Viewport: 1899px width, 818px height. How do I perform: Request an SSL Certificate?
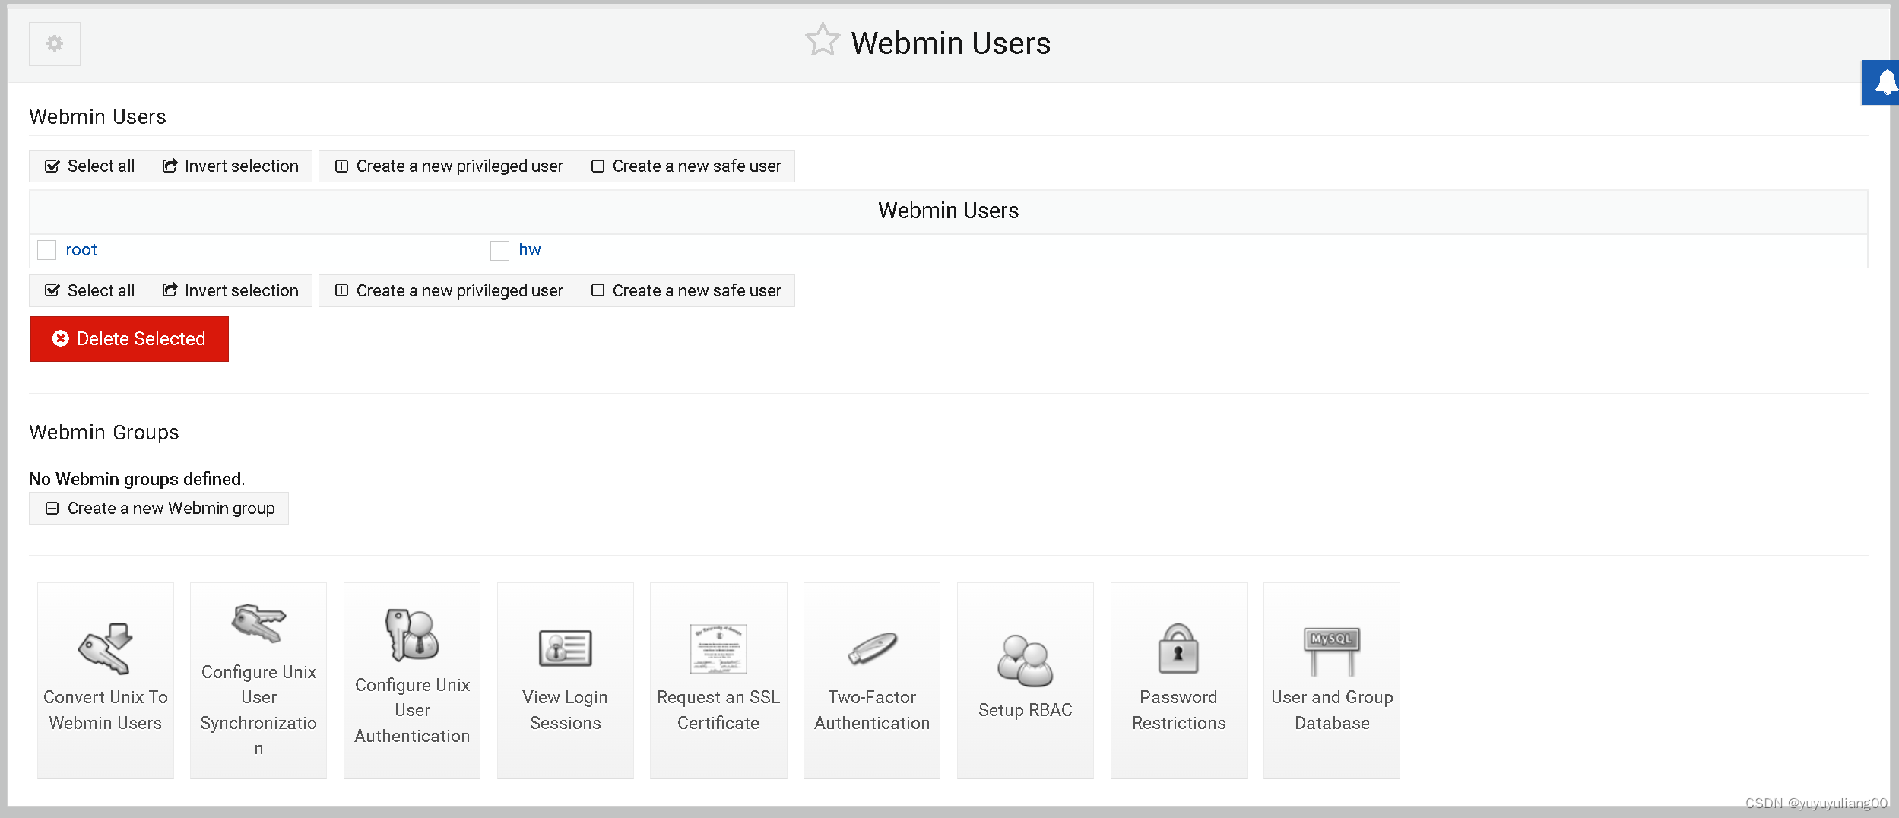(x=718, y=680)
